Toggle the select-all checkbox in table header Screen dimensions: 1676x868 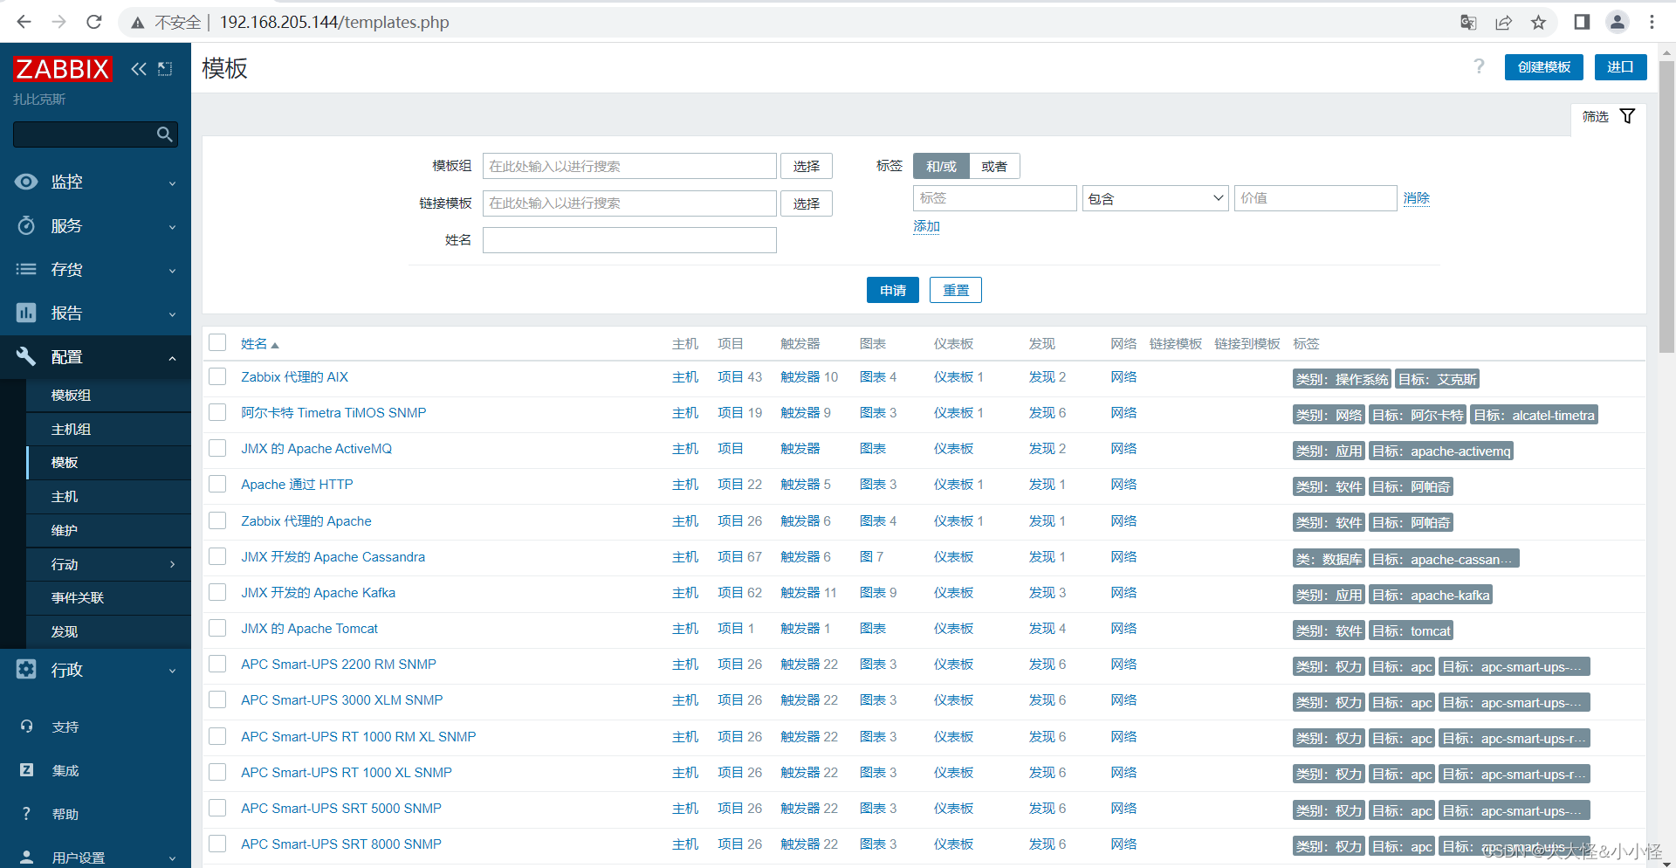click(x=217, y=342)
